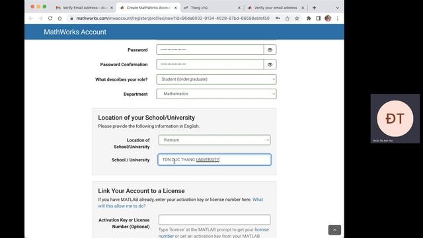Click the browser address bar URL

(x=173, y=19)
